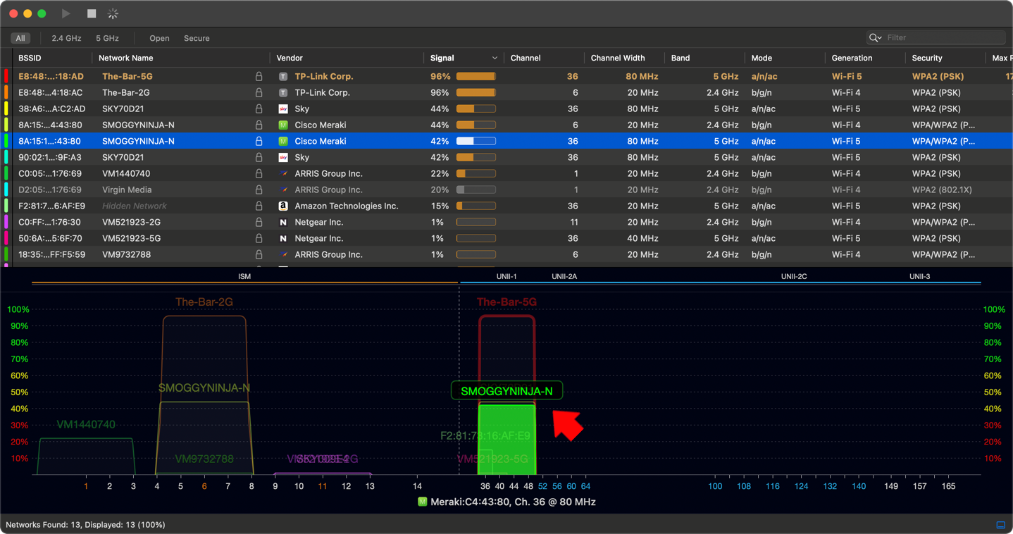The height and width of the screenshot is (534, 1013).
Task: Click Sky vendor logo for BSSID 90:02:1...:9F:A3
Action: tap(283, 157)
